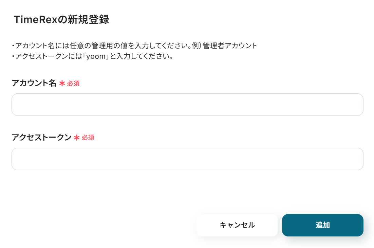
Task: Click the アクセストークン field label
Action: pyautogui.click(x=41, y=138)
